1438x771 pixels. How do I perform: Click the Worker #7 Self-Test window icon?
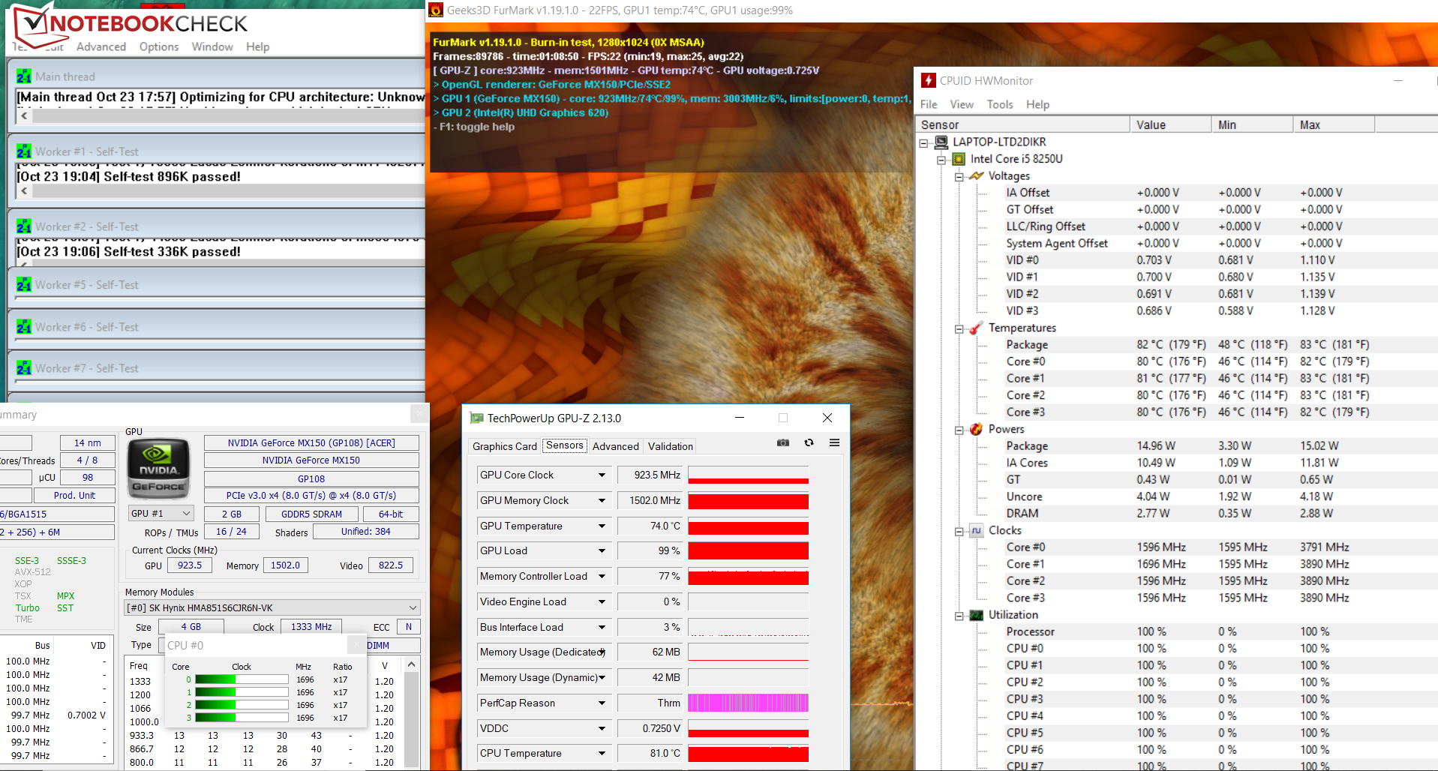point(24,368)
